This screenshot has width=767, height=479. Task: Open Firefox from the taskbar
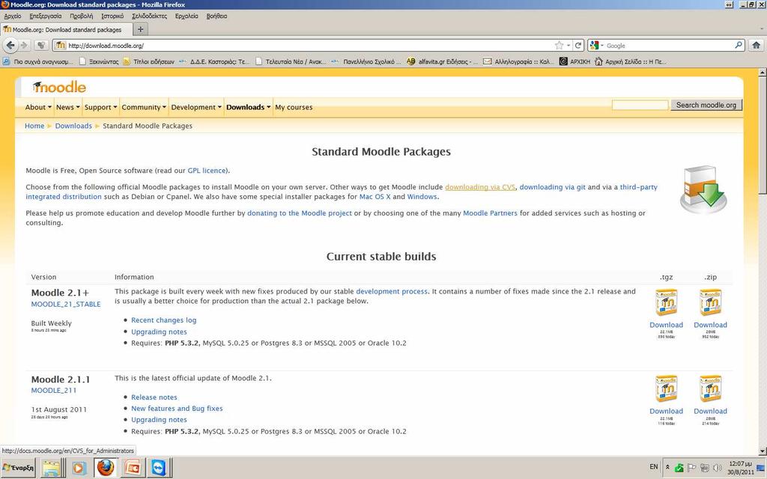(x=105, y=468)
